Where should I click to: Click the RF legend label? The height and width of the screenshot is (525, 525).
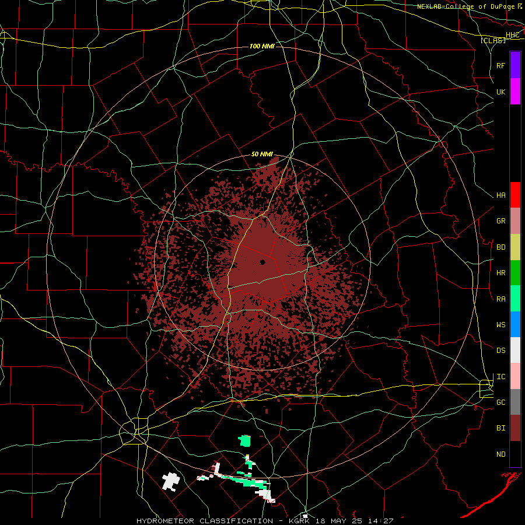(501, 65)
